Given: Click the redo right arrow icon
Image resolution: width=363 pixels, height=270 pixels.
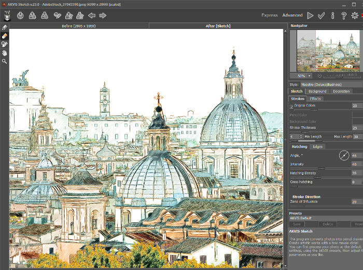Looking at the screenshot, I should click(103, 16).
